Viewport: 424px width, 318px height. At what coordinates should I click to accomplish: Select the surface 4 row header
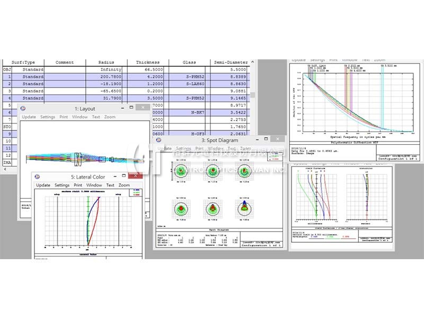pyautogui.click(x=7, y=98)
